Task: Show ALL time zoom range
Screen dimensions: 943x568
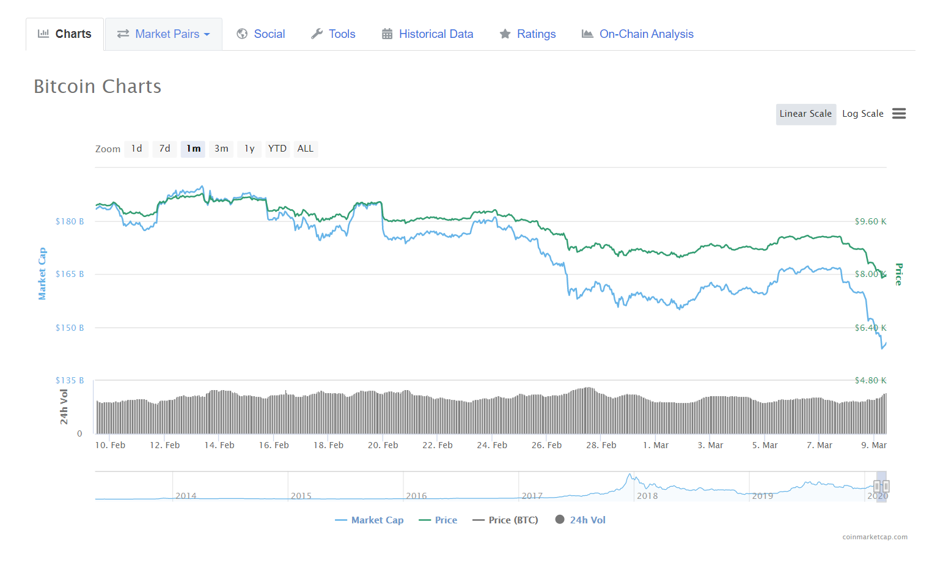Action: click(x=306, y=149)
